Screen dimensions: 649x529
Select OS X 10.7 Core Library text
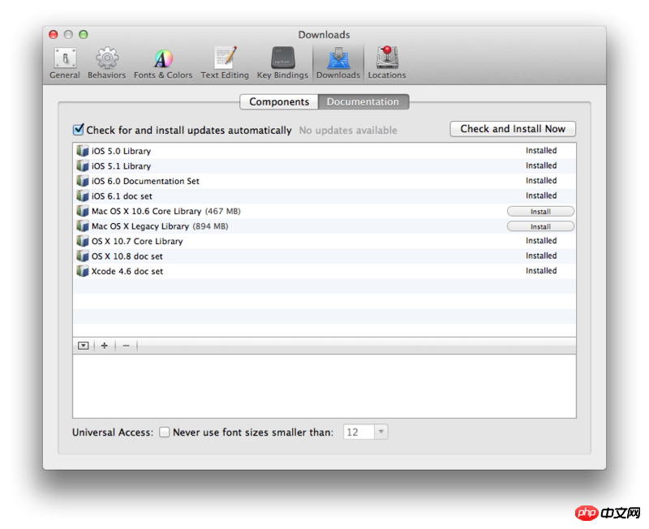tap(137, 241)
